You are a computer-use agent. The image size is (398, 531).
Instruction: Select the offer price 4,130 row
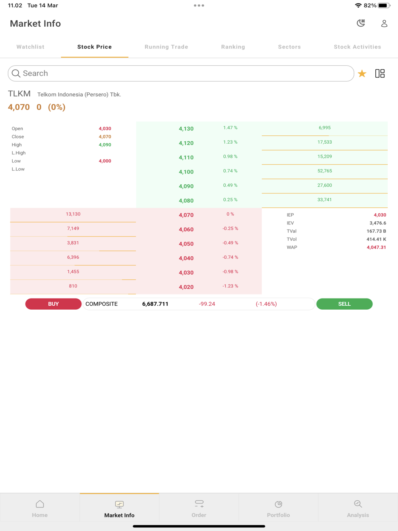point(186,129)
